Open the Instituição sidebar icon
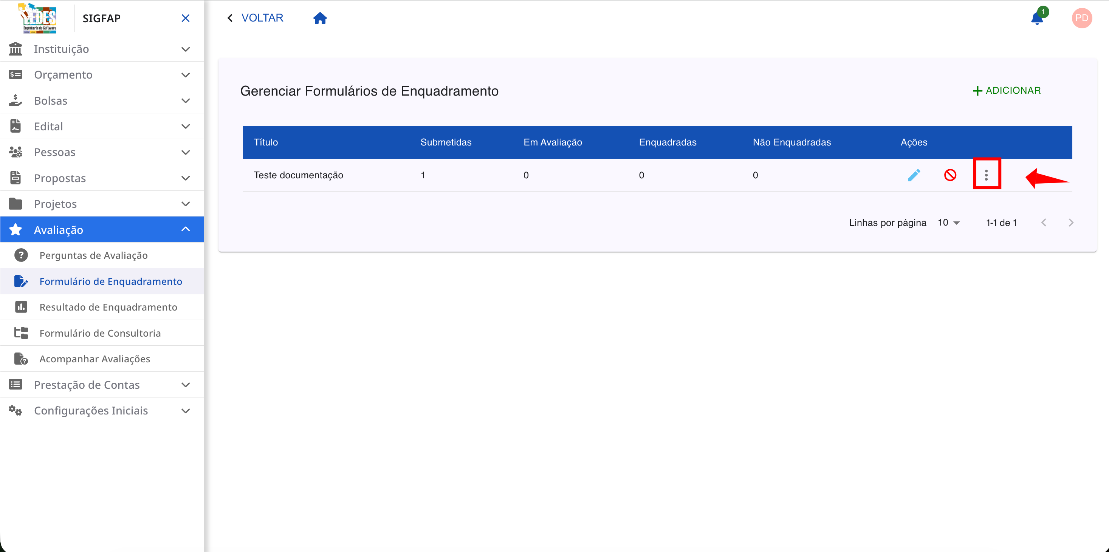Viewport: 1109px width, 552px height. point(15,49)
